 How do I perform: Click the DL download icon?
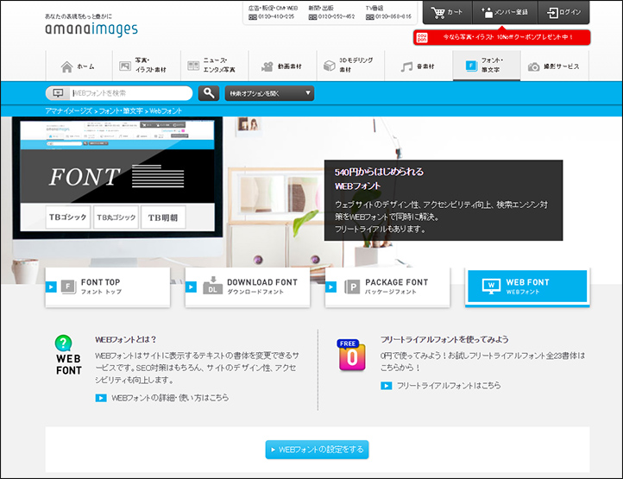212,286
